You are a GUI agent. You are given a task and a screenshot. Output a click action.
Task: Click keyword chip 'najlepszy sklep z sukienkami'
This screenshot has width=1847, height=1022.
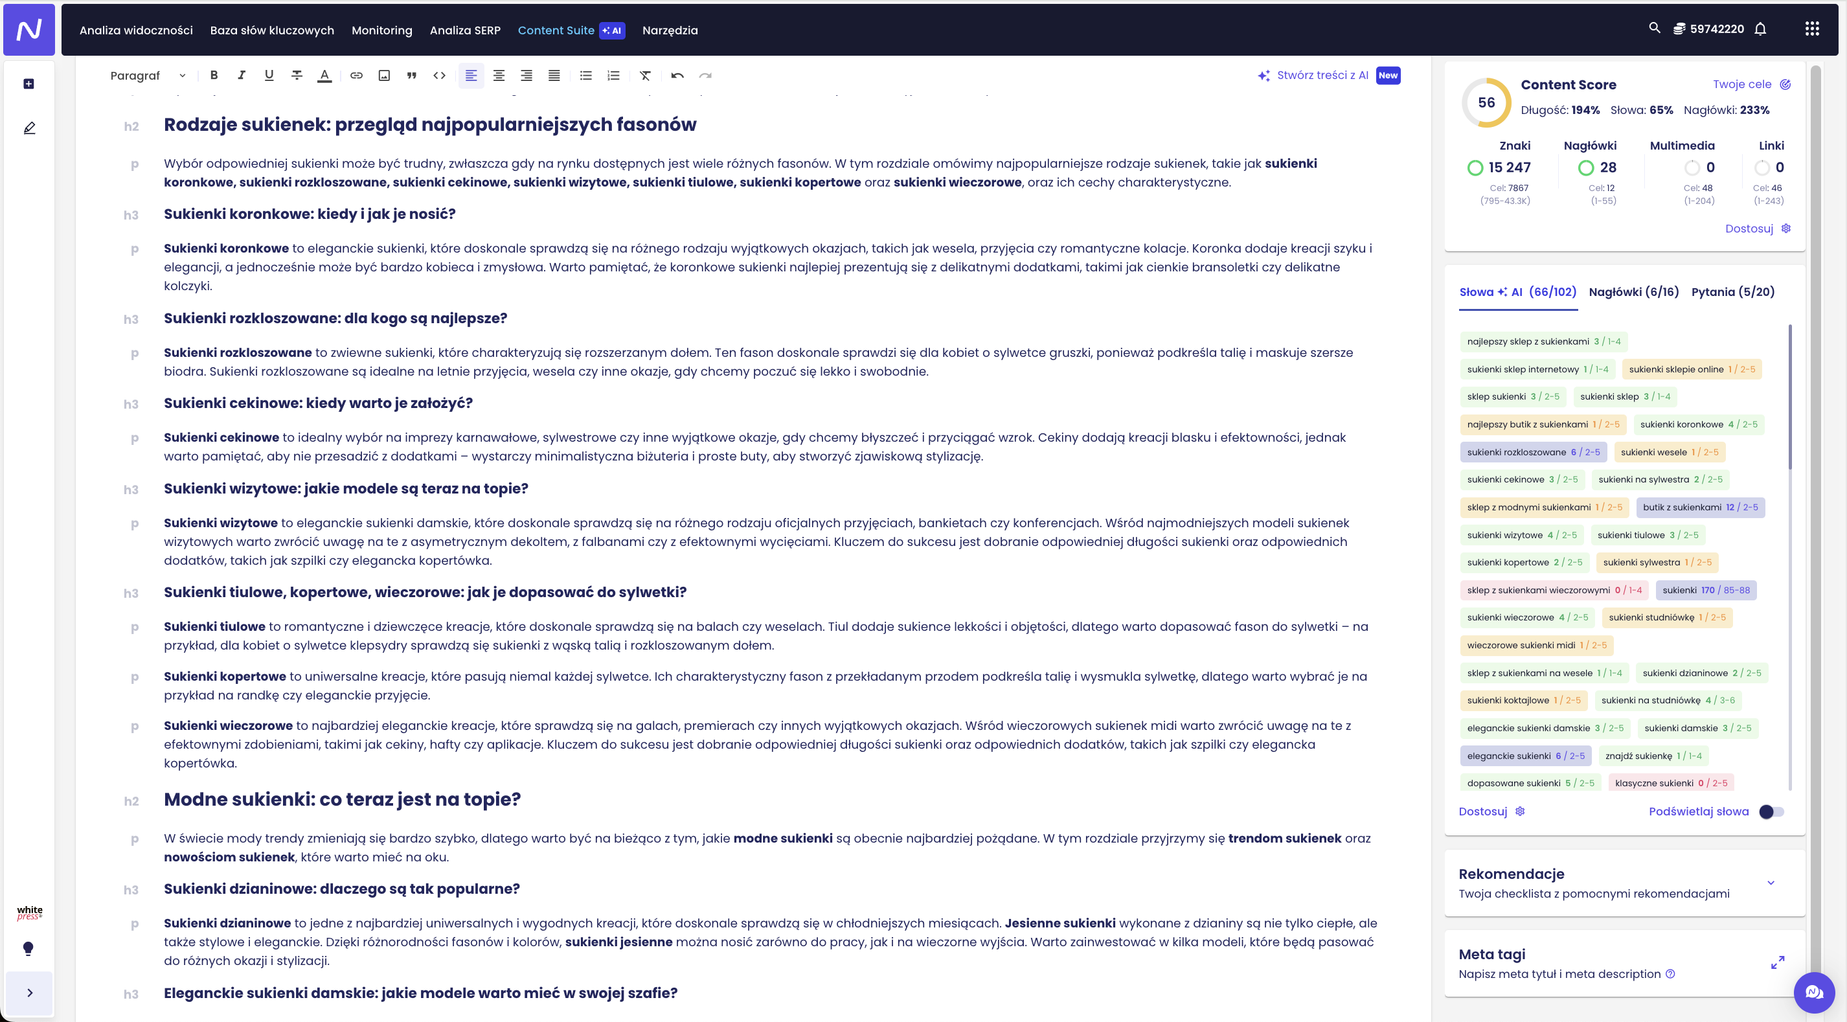(1543, 341)
